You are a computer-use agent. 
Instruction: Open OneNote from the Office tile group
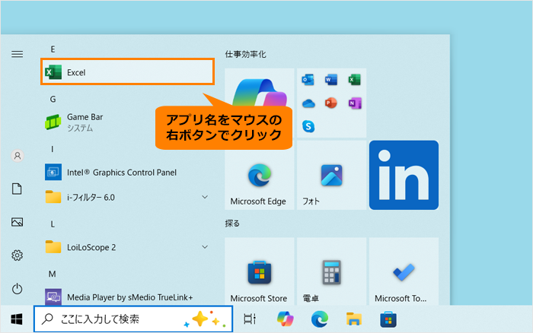tap(355, 103)
